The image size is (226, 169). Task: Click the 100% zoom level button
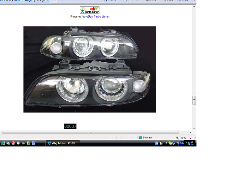pyautogui.click(x=181, y=138)
